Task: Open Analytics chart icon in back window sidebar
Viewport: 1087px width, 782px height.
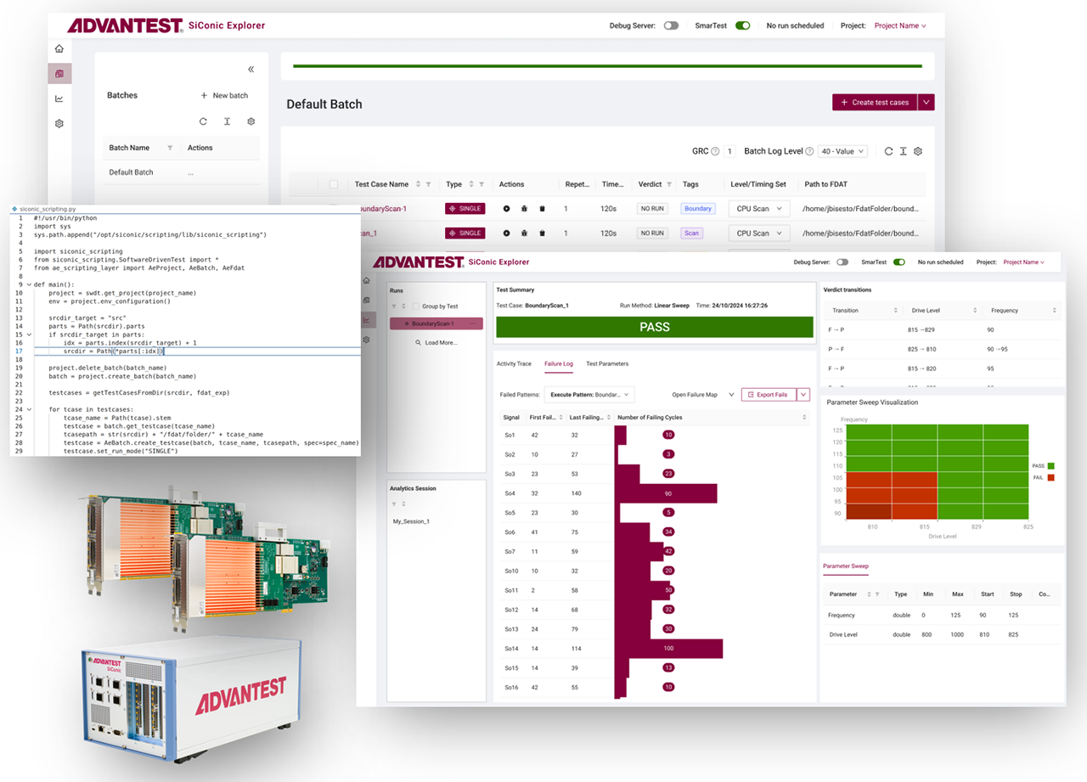Action: point(59,98)
